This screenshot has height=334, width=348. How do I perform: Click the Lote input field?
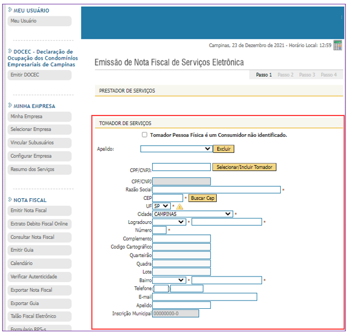(x=181, y=272)
